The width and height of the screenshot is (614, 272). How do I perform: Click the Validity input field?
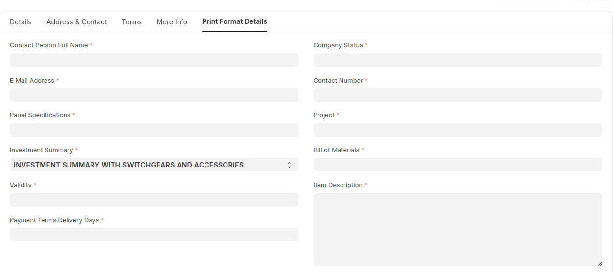click(154, 200)
